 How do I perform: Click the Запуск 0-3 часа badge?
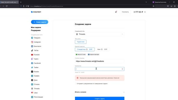pos(81,54)
